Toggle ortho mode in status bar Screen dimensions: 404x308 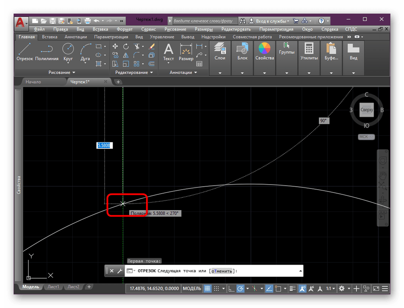pyautogui.click(x=231, y=288)
